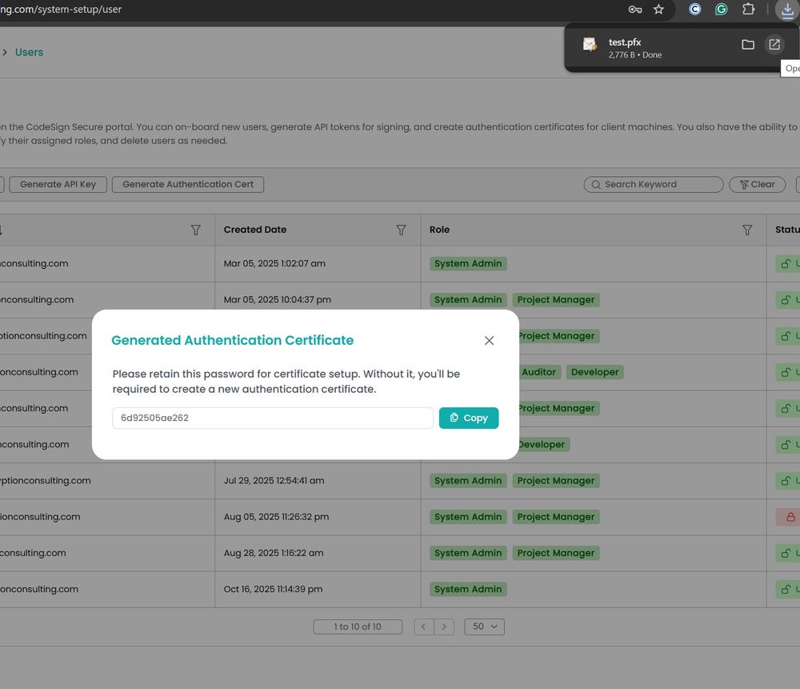Click the browser address bar URL
800x689 pixels.
click(61, 9)
